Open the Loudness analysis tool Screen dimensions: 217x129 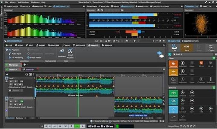tap(62, 53)
